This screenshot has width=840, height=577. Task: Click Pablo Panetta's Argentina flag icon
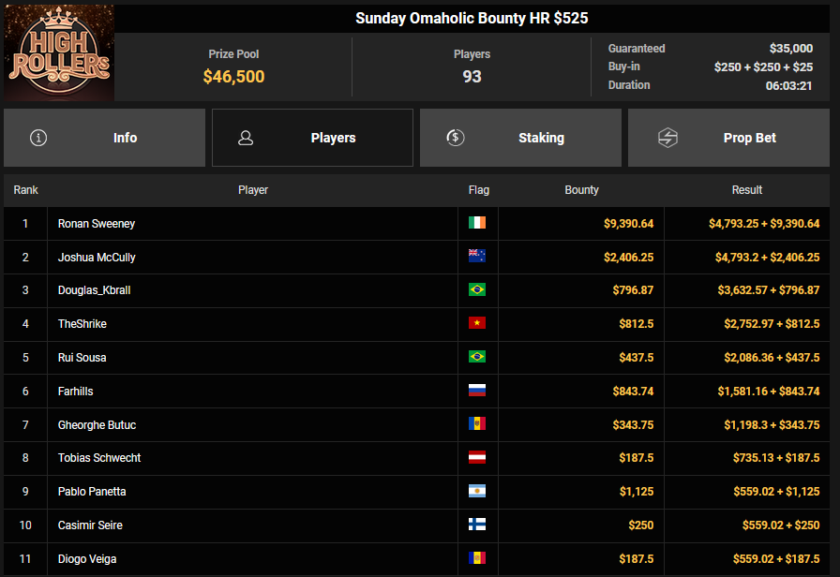pyautogui.click(x=477, y=492)
